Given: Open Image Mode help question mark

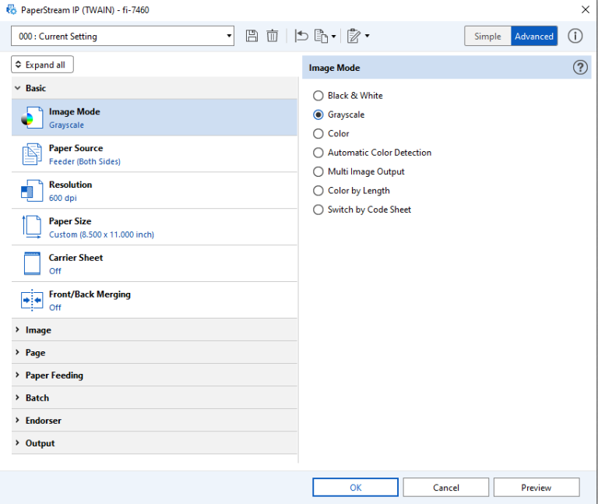Looking at the screenshot, I should [580, 68].
